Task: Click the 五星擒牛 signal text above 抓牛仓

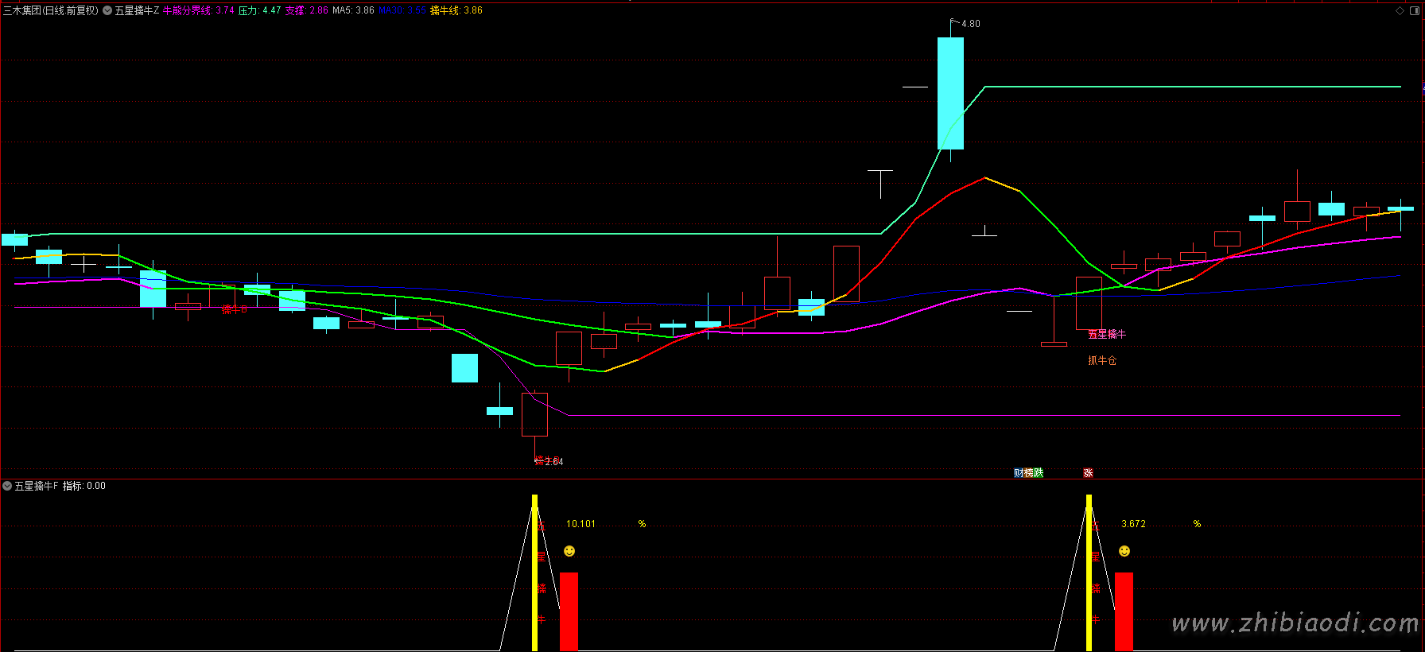Action: click(1107, 334)
